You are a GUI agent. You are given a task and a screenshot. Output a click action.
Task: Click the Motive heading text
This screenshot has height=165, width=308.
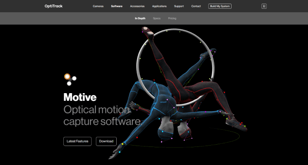click(80, 97)
